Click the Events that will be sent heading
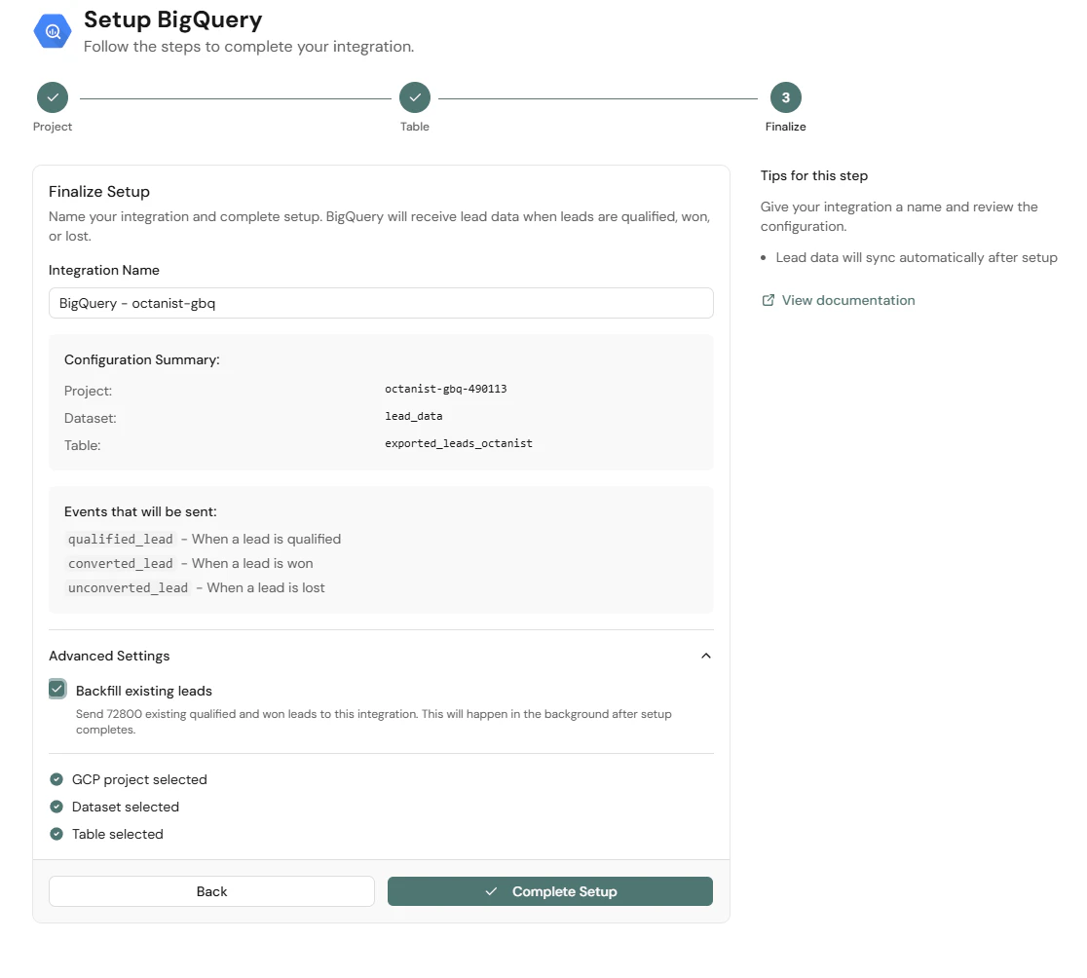Image resolution: width=1087 pixels, height=978 pixels. (x=140, y=511)
